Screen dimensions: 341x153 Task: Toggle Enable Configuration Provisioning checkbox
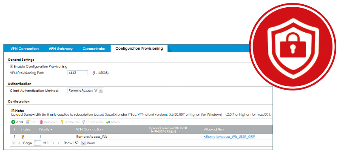[x=11, y=66]
